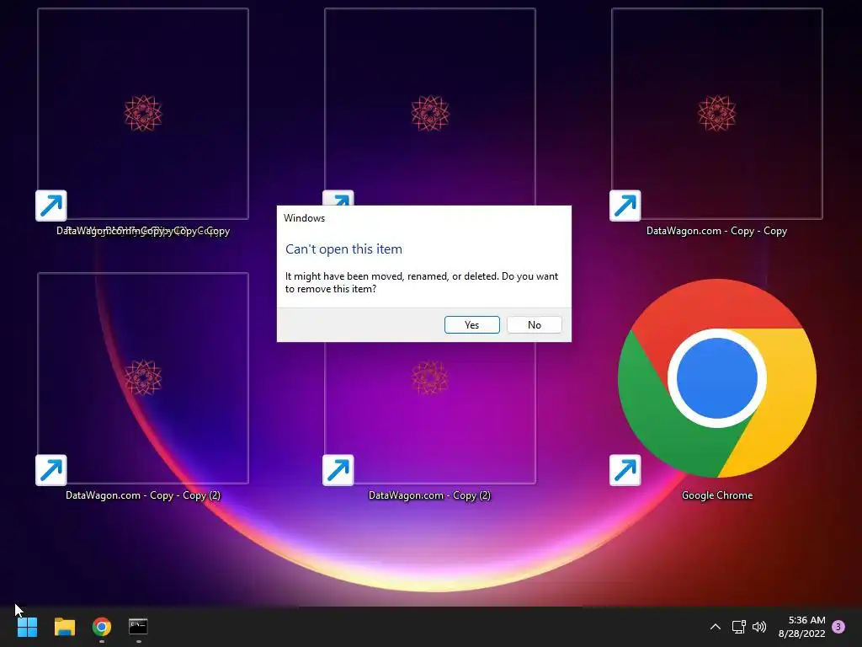Image resolution: width=862 pixels, height=647 pixels.
Task: Switch to Chrome in the taskbar
Action: point(102,627)
